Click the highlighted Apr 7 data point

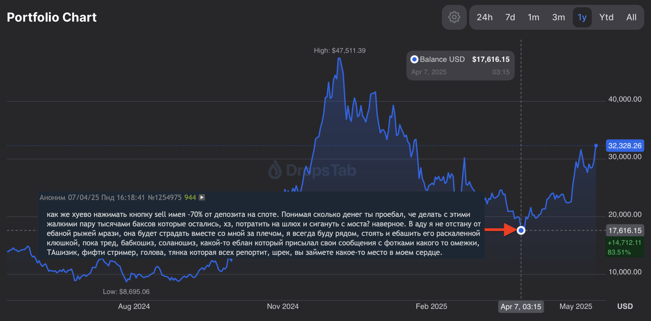(x=521, y=230)
